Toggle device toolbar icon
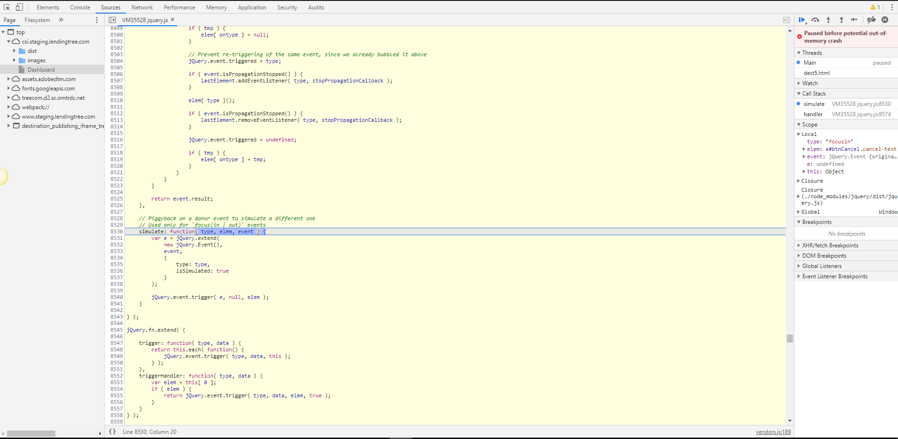 click(x=19, y=7)
